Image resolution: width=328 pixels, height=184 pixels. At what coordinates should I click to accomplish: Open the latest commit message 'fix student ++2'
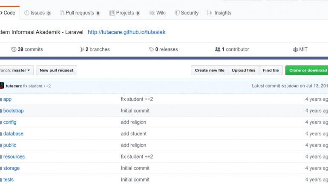tap(37, 86)
